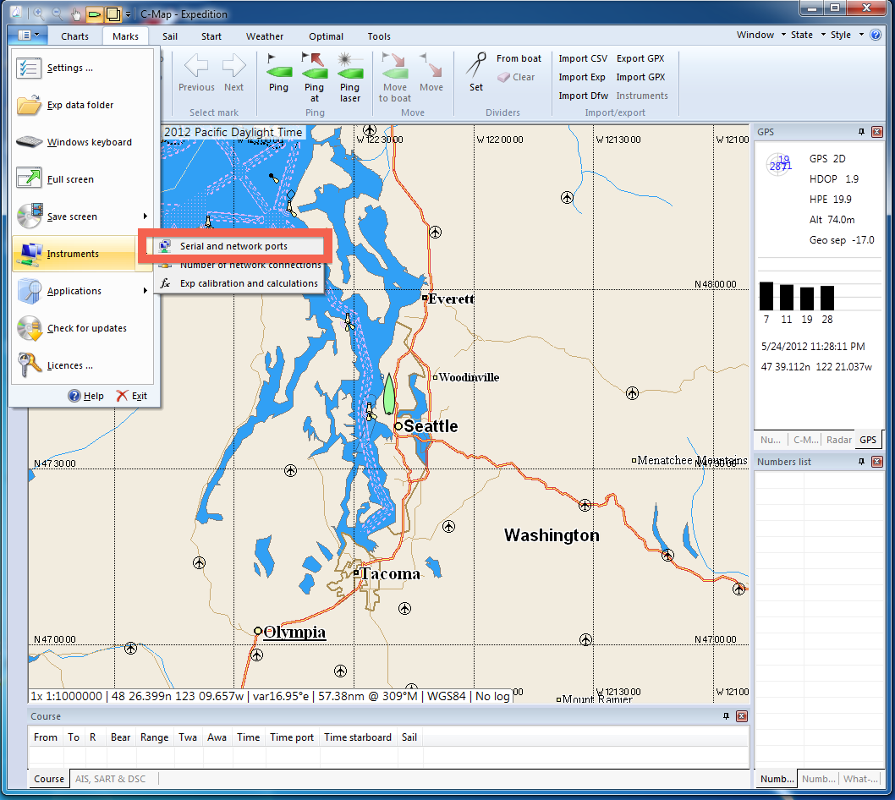Click the green boat marker near Seattle
This screenshot has height=800, width=895.
point(389,394)
